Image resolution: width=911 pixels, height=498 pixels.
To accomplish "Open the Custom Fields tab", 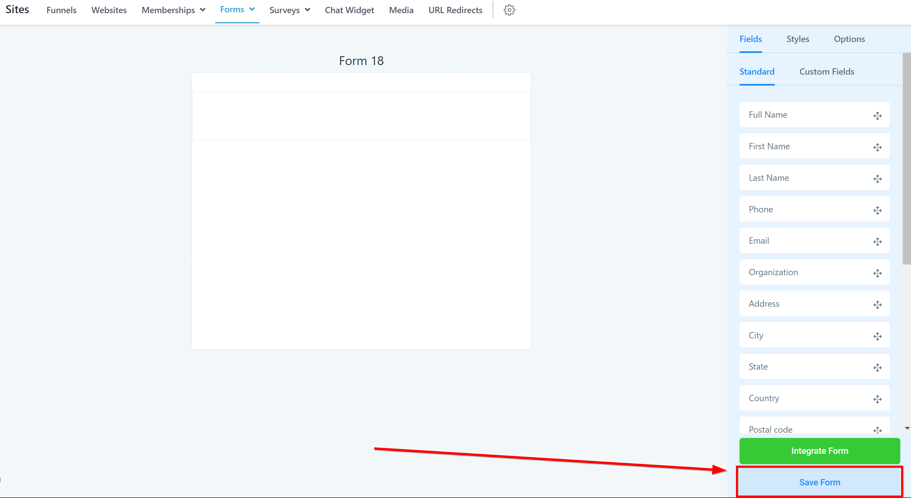I will pyautogui.click(x=826, y=72).
